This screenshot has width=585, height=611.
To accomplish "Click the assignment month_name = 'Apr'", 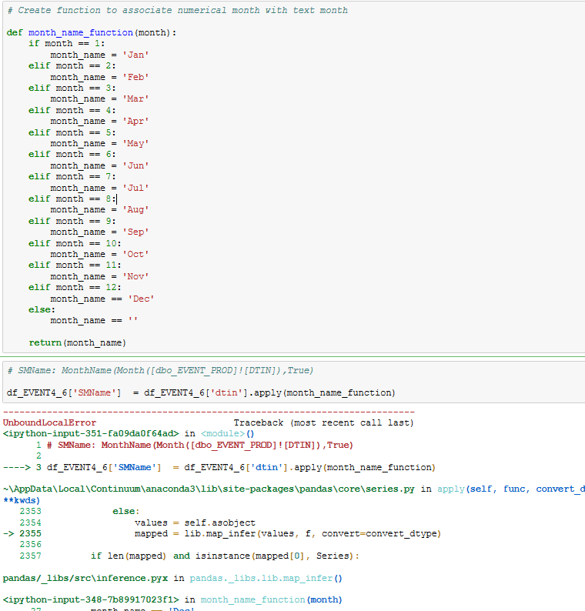I will [x=99, y=121].
